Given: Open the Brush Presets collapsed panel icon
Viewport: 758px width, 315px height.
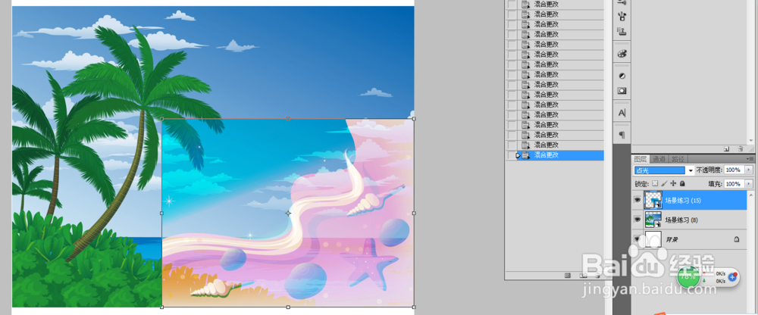Looking at the screenshot, I should (x=622, y=17).
